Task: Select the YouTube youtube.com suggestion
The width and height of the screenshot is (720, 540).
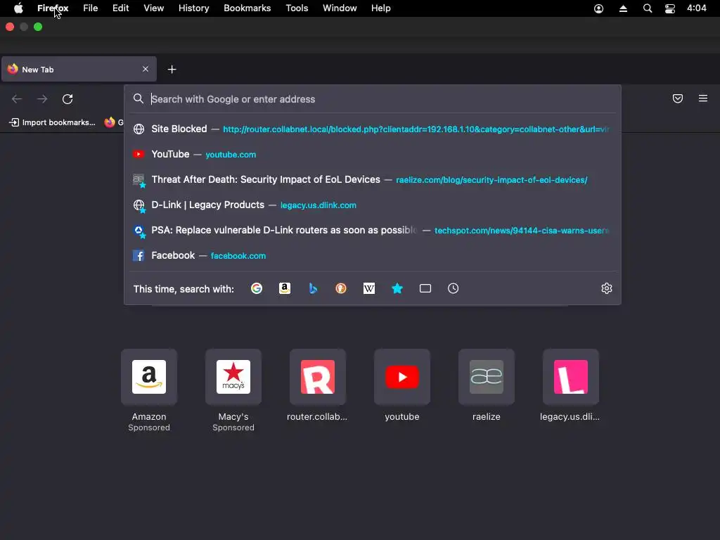Action: click(x=373, y=154)
